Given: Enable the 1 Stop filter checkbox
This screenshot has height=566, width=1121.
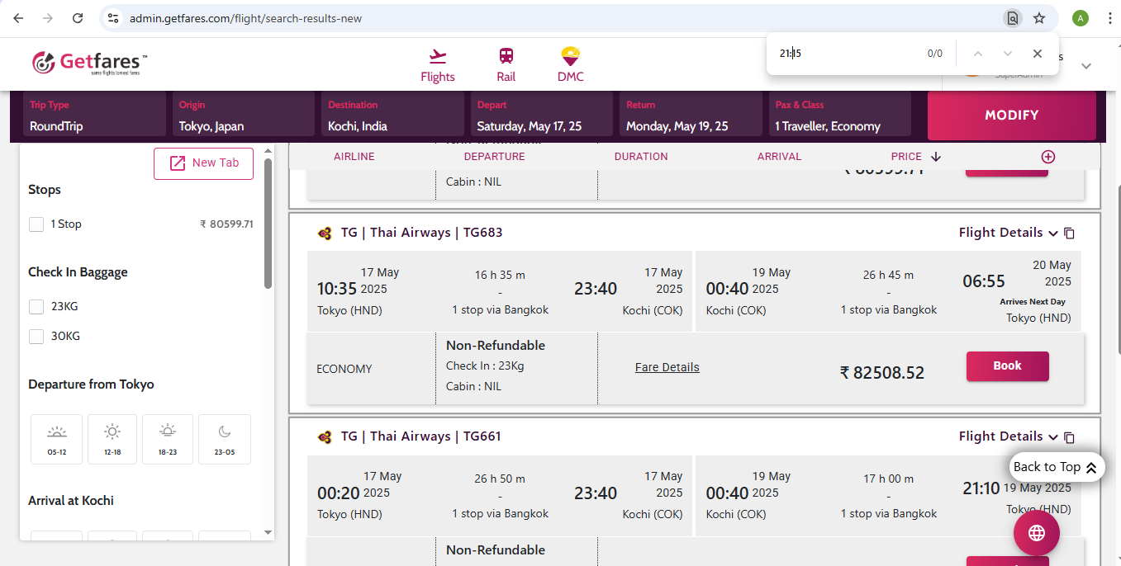Looking at the screenshot, I should pos(36,224).
